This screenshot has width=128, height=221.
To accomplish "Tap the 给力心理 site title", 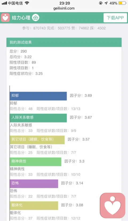I will [21, 18].
